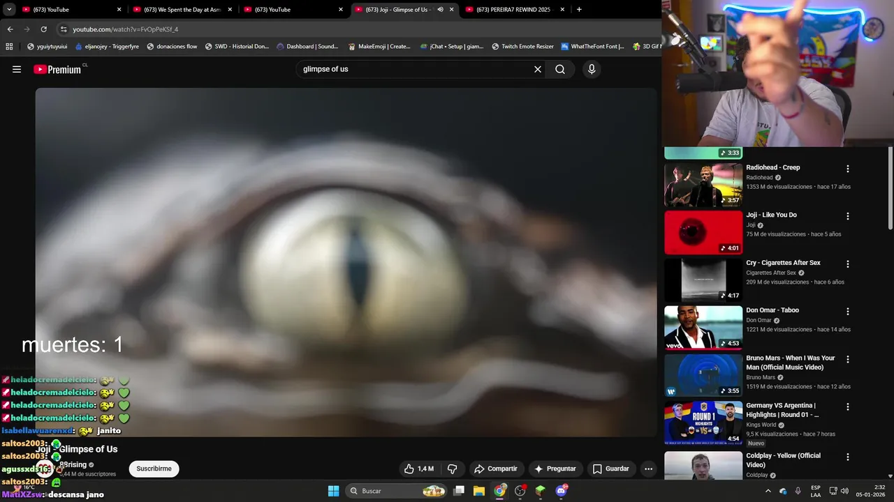The height and width of the screenshot is (502, 894).
Task: Open the ESP LAA language switcher
Action: point(816,491)
